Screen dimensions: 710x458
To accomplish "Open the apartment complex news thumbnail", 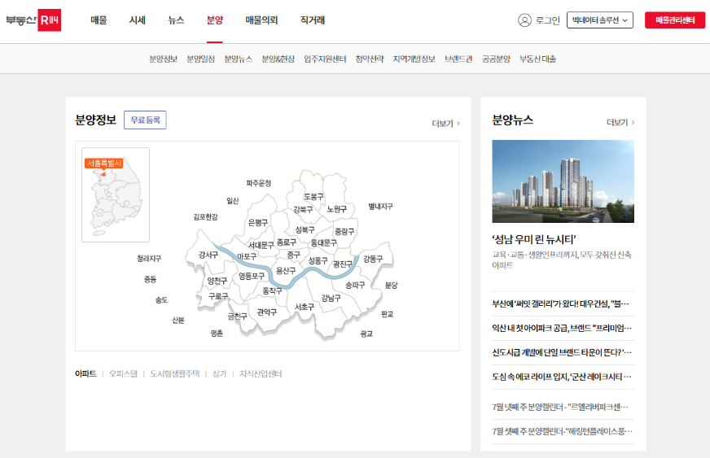I will click(x=562, y=181).
